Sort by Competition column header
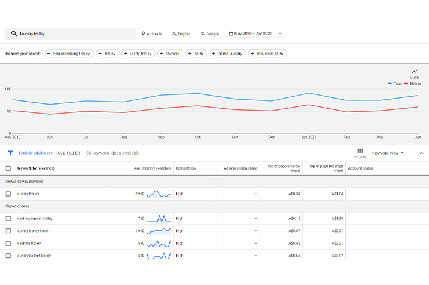This screenshot has height=285, width=429. coord(186,168)
